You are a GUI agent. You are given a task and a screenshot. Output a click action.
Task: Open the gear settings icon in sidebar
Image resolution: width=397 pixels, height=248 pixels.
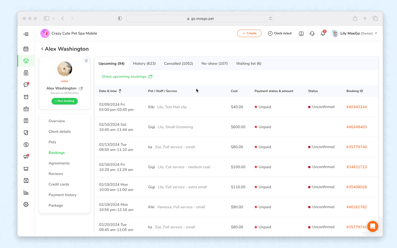[x=26, y=205]
